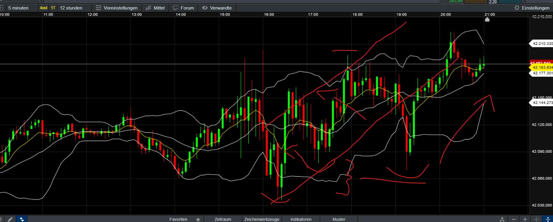Image resolution: width=553 pixels, height=222 pixels.
Task: Toggle the crosshair cursor icon
Action: 536,219
